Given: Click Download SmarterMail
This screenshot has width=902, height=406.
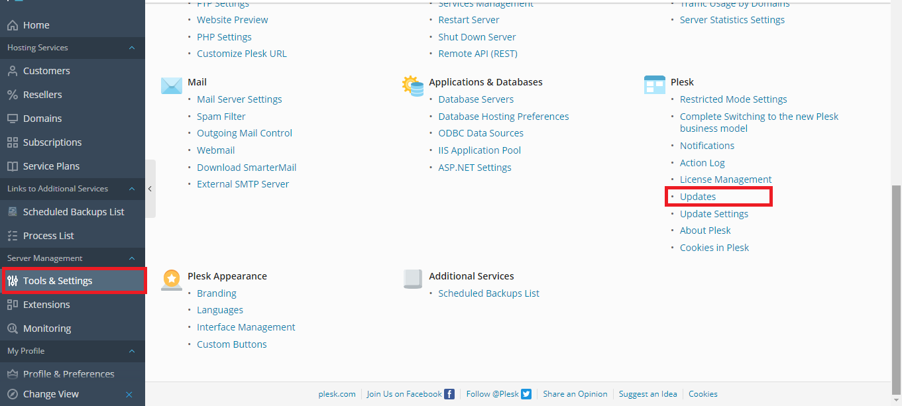Looking at the screenshot, I should (x=247, y=168).
